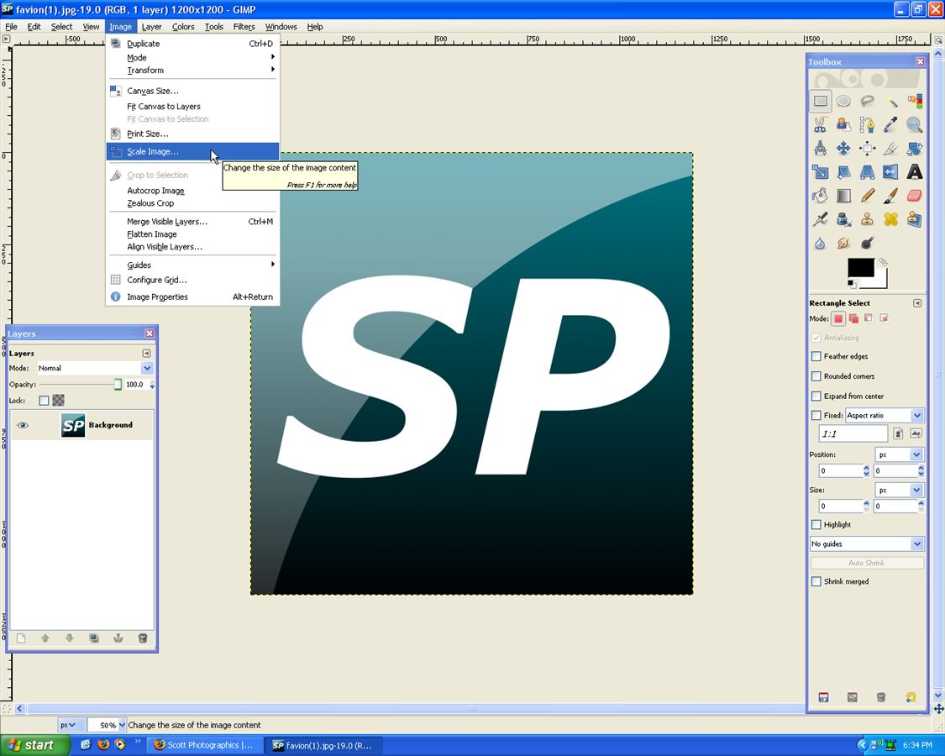This screenshot has width=945, height=756.
Task: Select the Move tool
Action: 843,149
